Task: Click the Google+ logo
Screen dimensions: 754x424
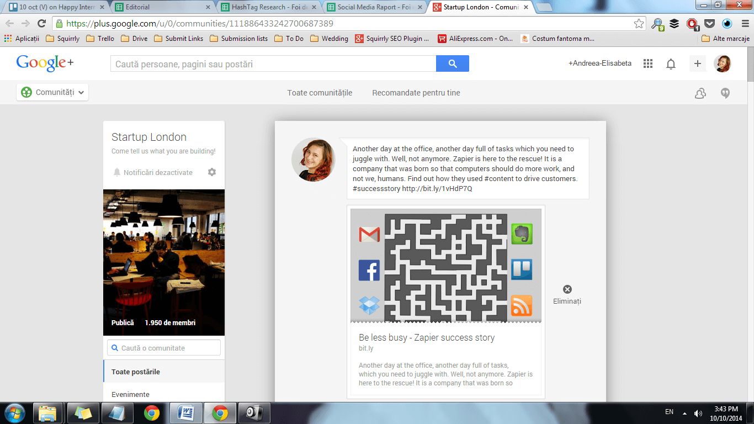Action: [45, 63]
